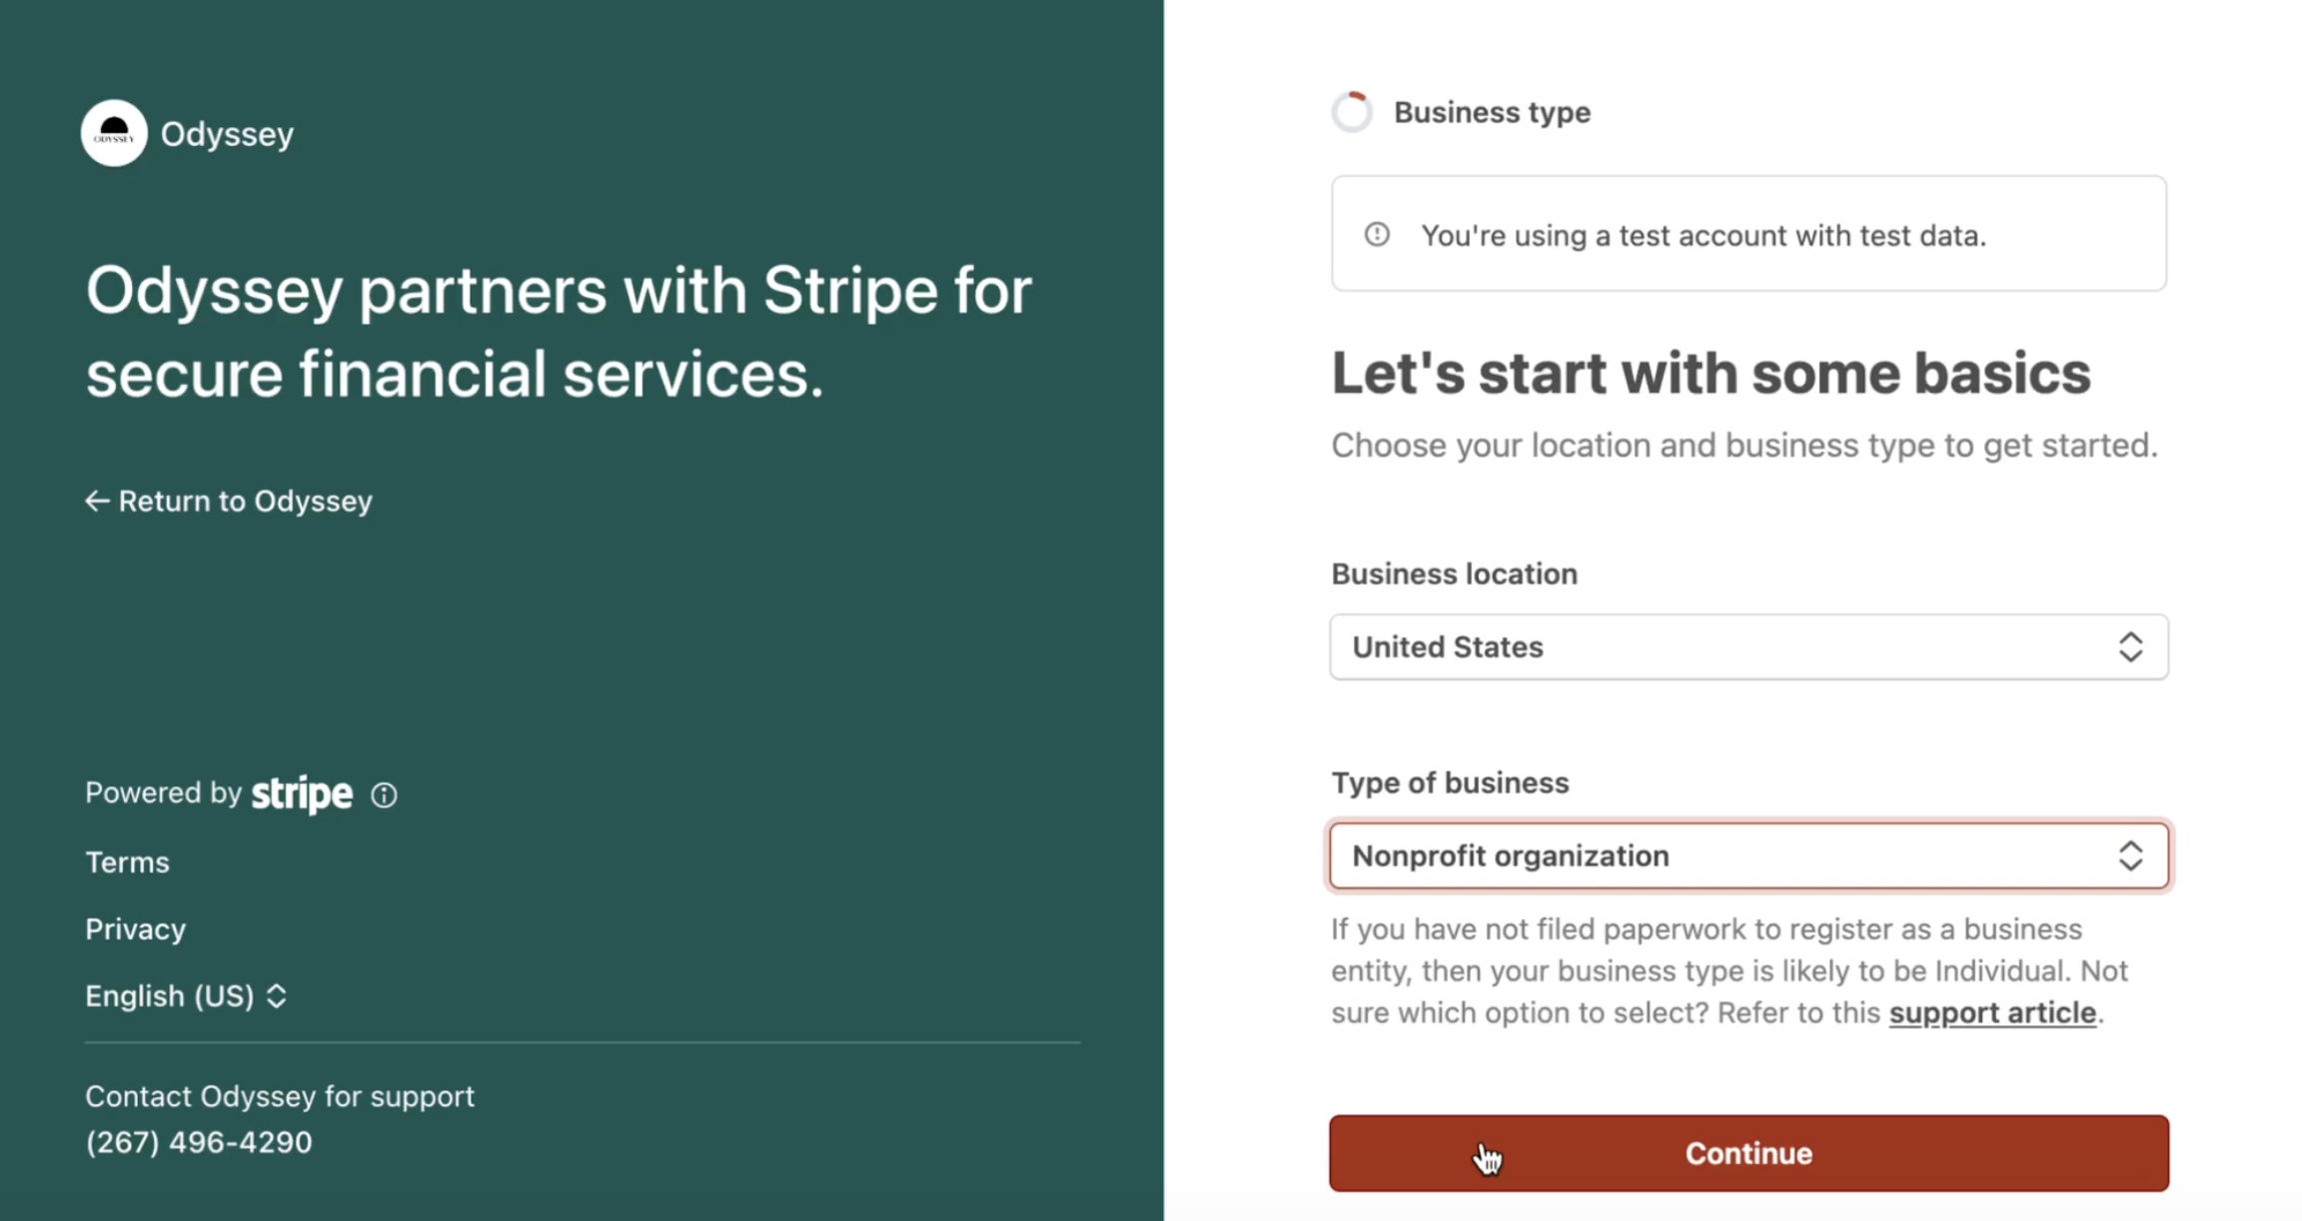Expand the English (US) language selector
2302x1221 pixels.
point(186,996)
